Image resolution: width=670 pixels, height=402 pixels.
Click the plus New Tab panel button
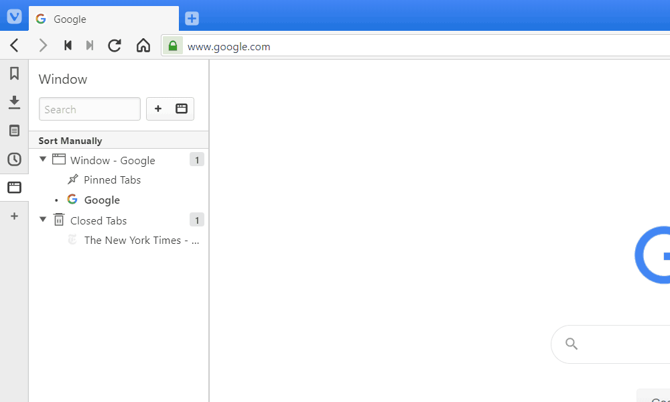coord(158,109)
